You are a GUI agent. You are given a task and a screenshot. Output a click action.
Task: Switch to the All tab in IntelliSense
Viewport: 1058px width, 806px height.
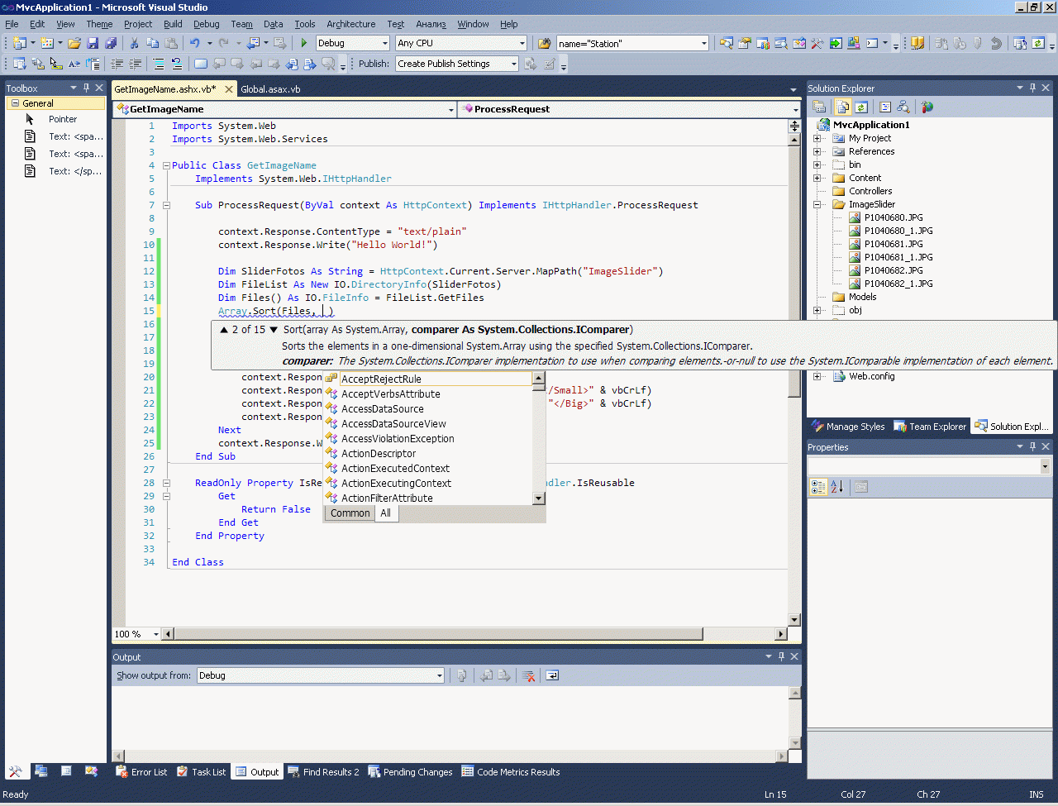[x=385, y=513]
